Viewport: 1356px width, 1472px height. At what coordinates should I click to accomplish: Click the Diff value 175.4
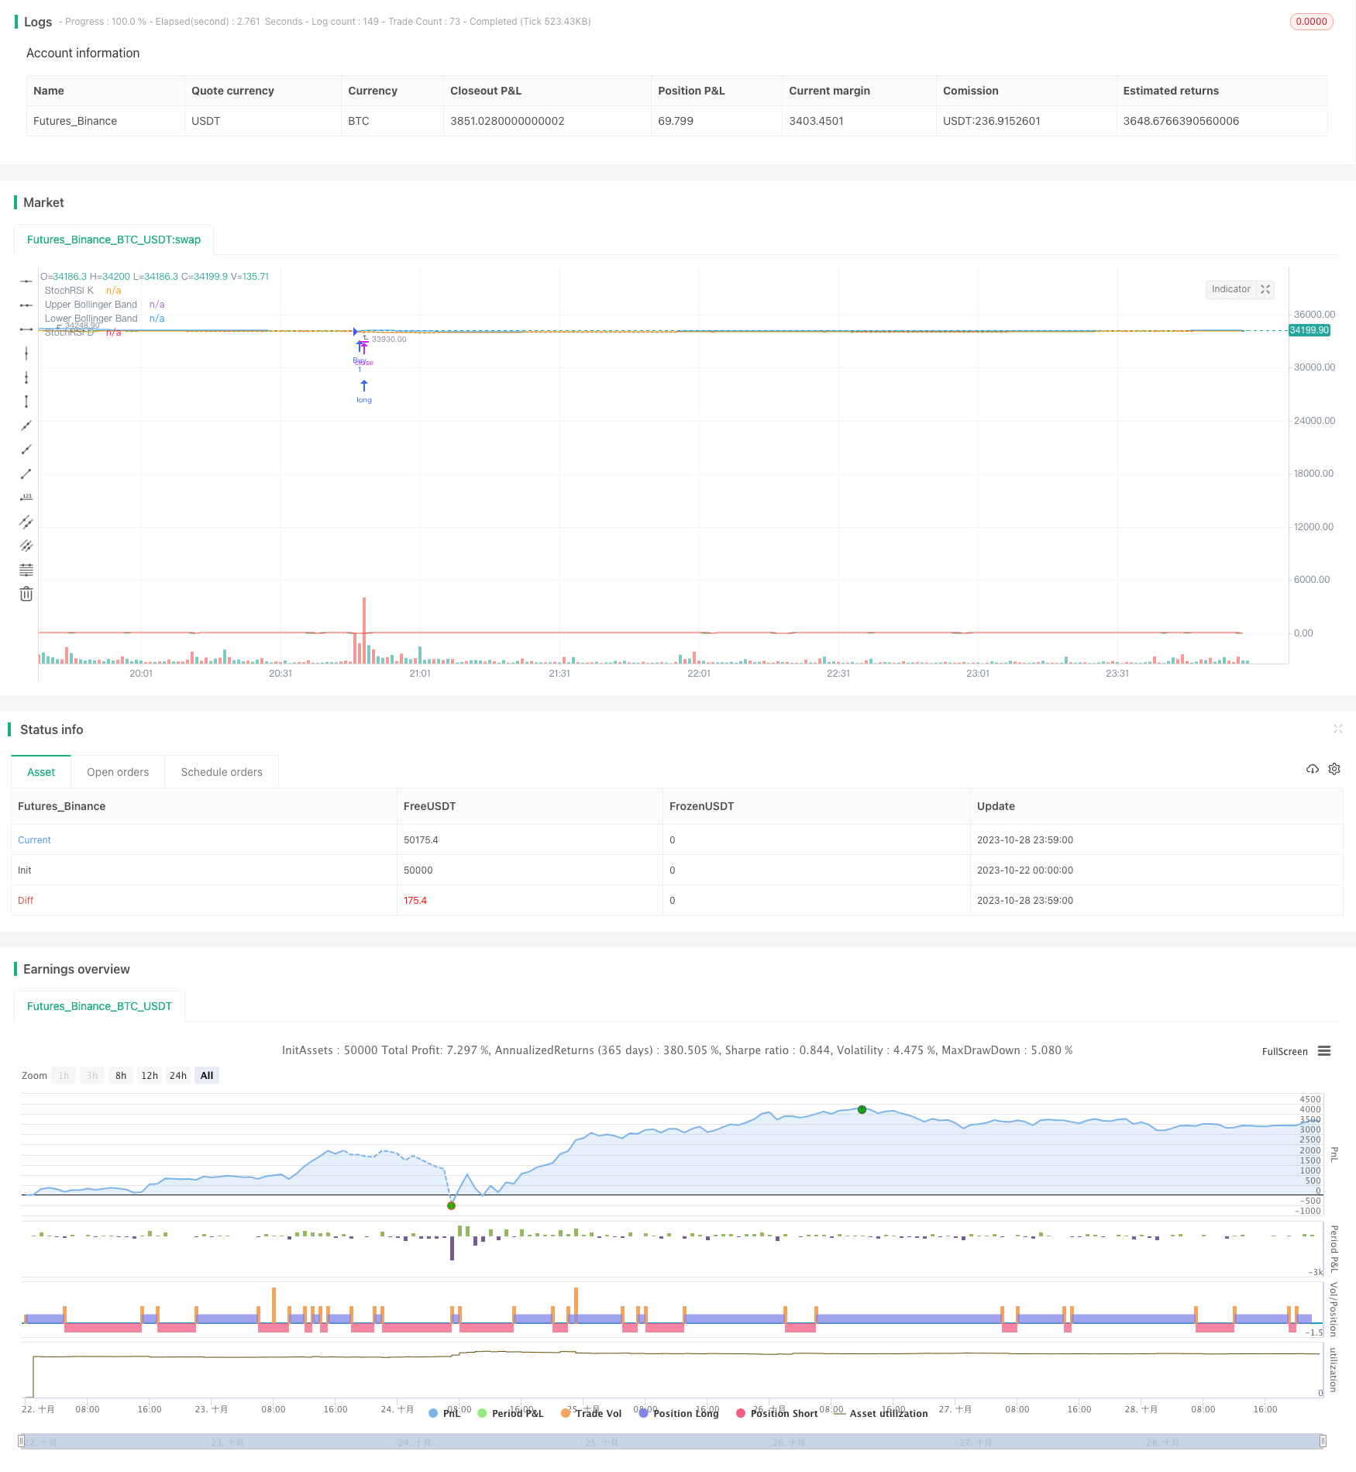(x=415, y=900)
